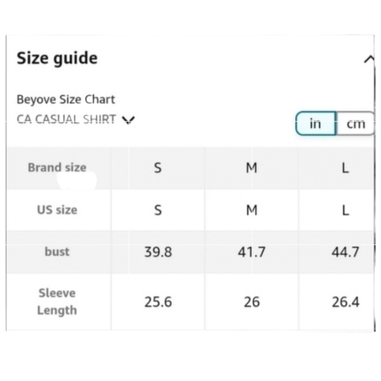Select Brand size M cell
Viewport: 381px width, 381px height.
tap(252, 168)
